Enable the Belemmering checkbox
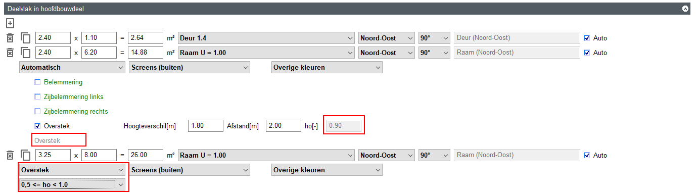The width and height of the screenshot is (698, 193). [37, 82]
